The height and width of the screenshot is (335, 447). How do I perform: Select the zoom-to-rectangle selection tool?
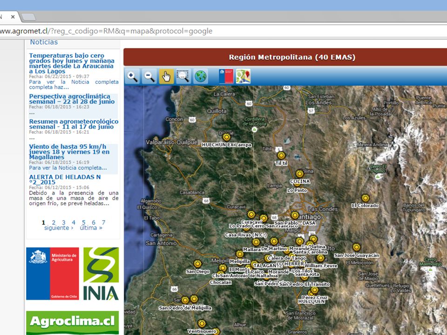[x=183, y=76]
